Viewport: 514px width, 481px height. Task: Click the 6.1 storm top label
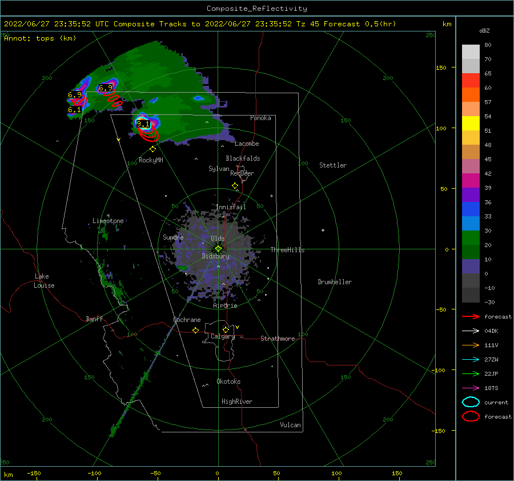[x=74, y=110]
